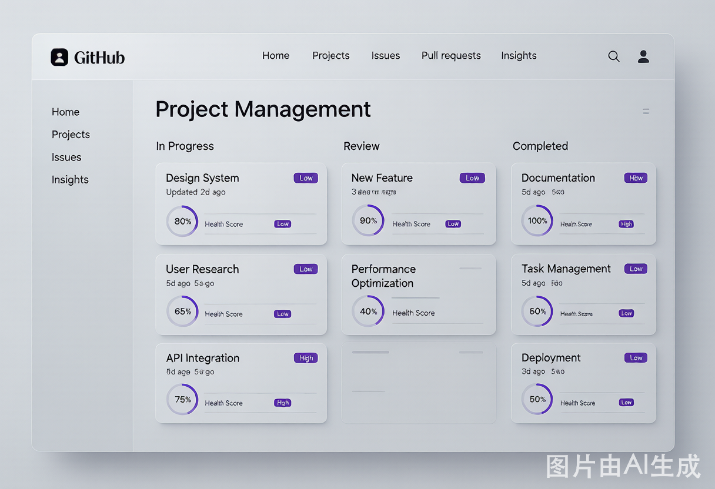Screen dimensions: 715x489
Task: Click API Integration's Health Score High tag
Action: (283, 403)
